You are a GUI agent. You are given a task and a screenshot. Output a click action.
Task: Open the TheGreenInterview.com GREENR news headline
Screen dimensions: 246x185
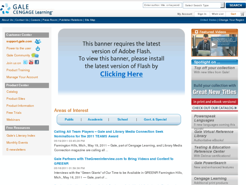114,161
